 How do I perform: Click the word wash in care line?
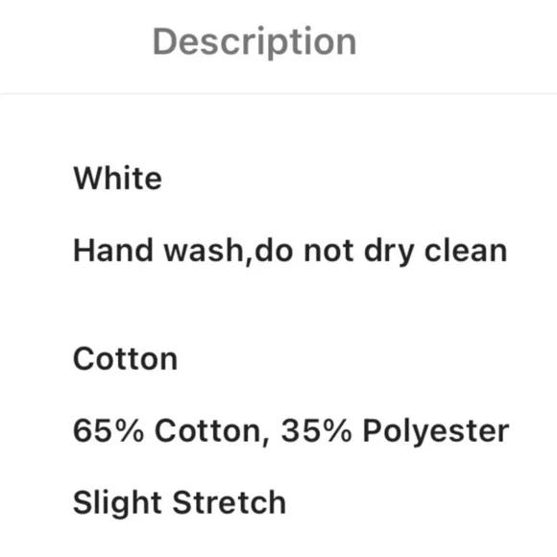[x=204, y=251]
